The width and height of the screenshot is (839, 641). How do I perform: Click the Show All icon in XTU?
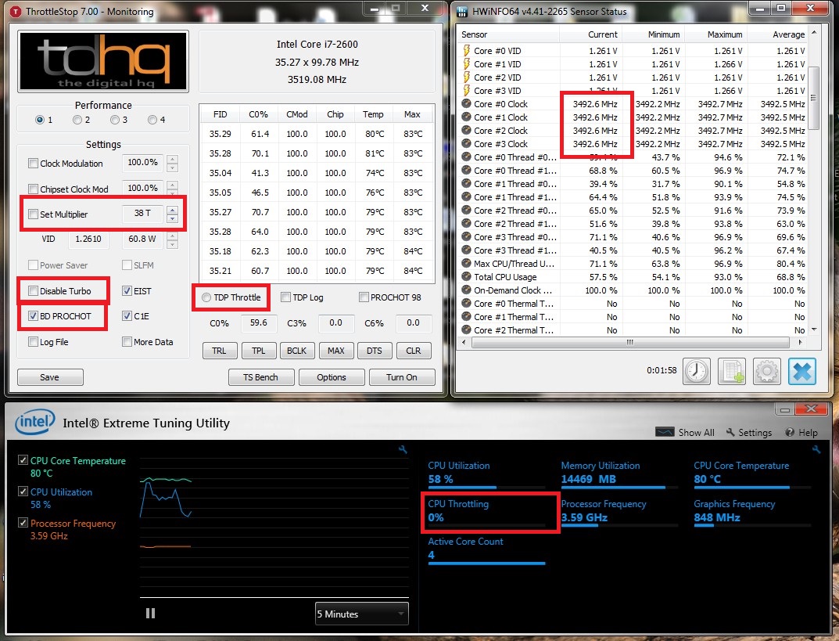(x=665, y=432)
